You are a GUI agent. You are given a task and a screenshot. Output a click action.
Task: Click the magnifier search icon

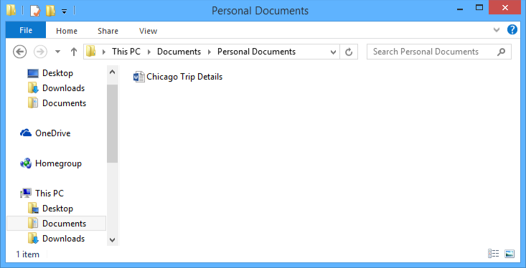click(501, 52)
